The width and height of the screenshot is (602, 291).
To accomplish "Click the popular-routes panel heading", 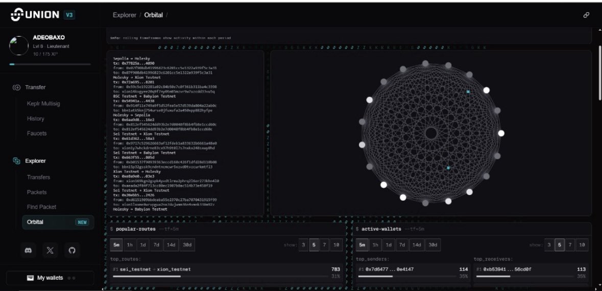I will [x=135, y=229].
